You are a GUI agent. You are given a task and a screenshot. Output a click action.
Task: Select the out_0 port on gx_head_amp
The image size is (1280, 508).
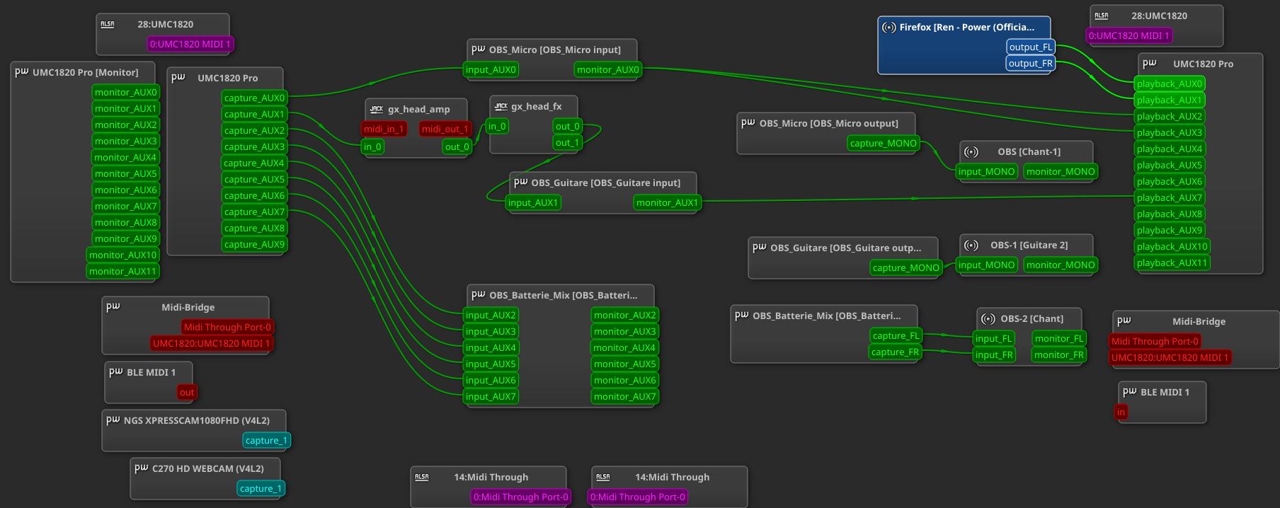coord(457,146)
